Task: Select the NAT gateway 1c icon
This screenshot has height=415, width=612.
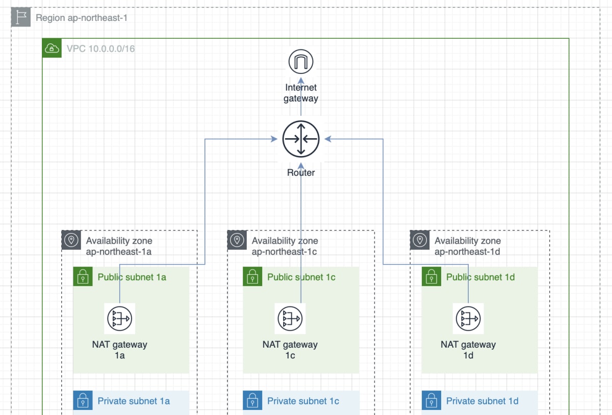Action: point(290,318)
